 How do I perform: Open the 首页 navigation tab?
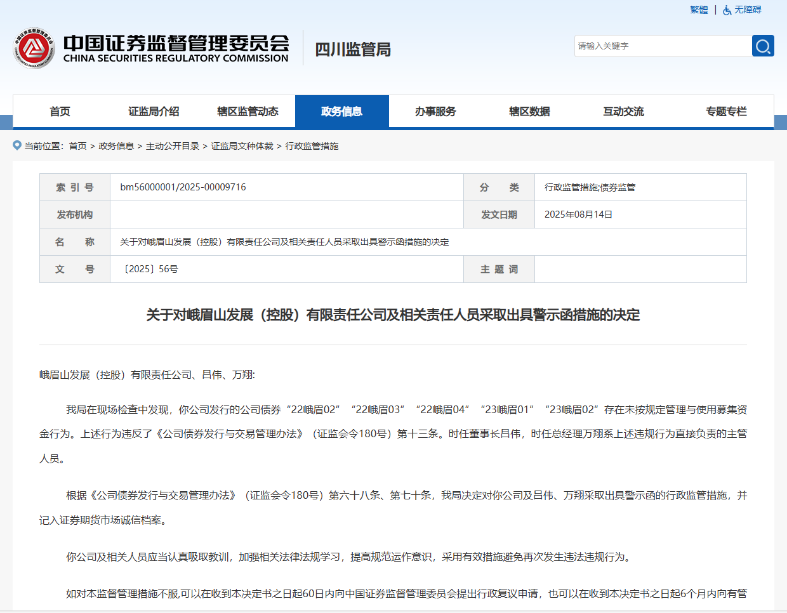(60, 112)
